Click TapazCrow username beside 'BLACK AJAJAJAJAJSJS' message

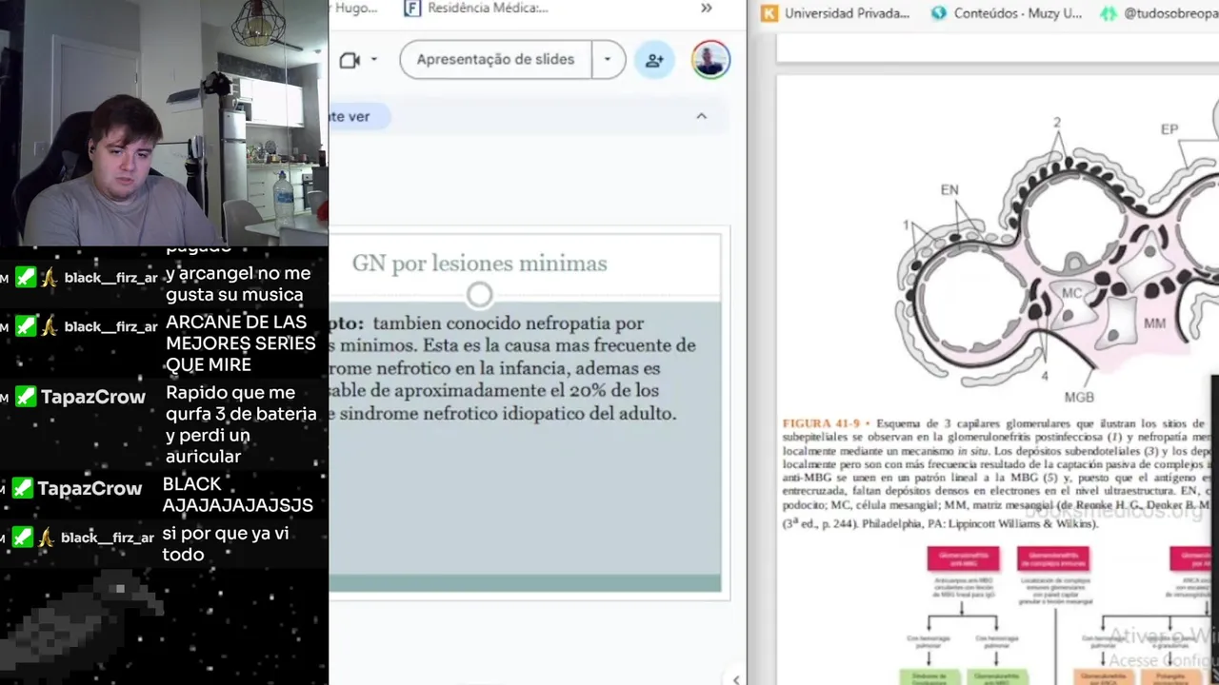[90, 488]
